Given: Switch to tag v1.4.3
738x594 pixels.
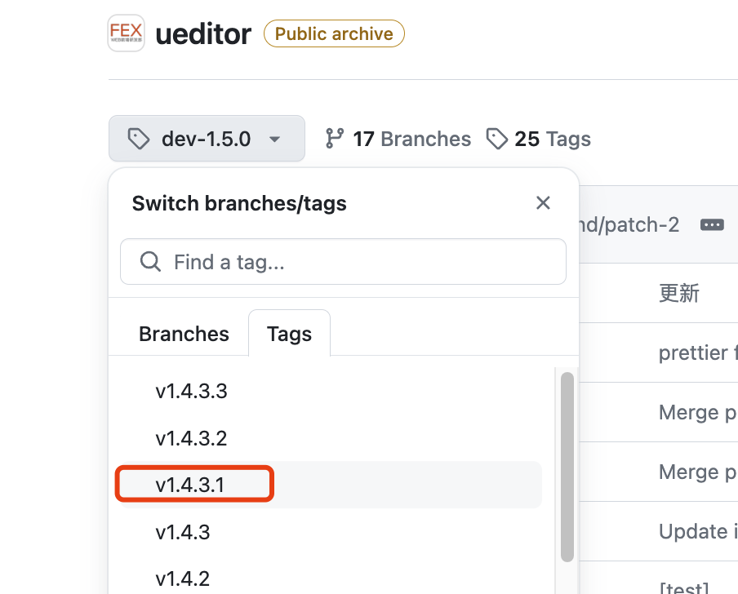Looking at the screenshot, I should click(183, 532).
